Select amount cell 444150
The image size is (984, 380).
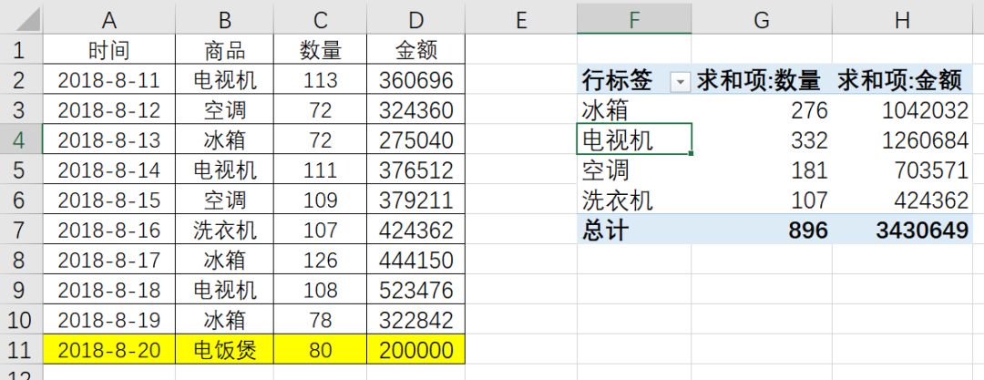coord(415,260)
